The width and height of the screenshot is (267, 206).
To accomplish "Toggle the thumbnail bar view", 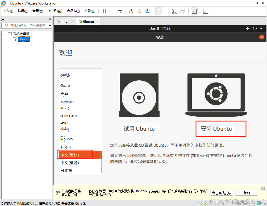I will tap(167, 11).
